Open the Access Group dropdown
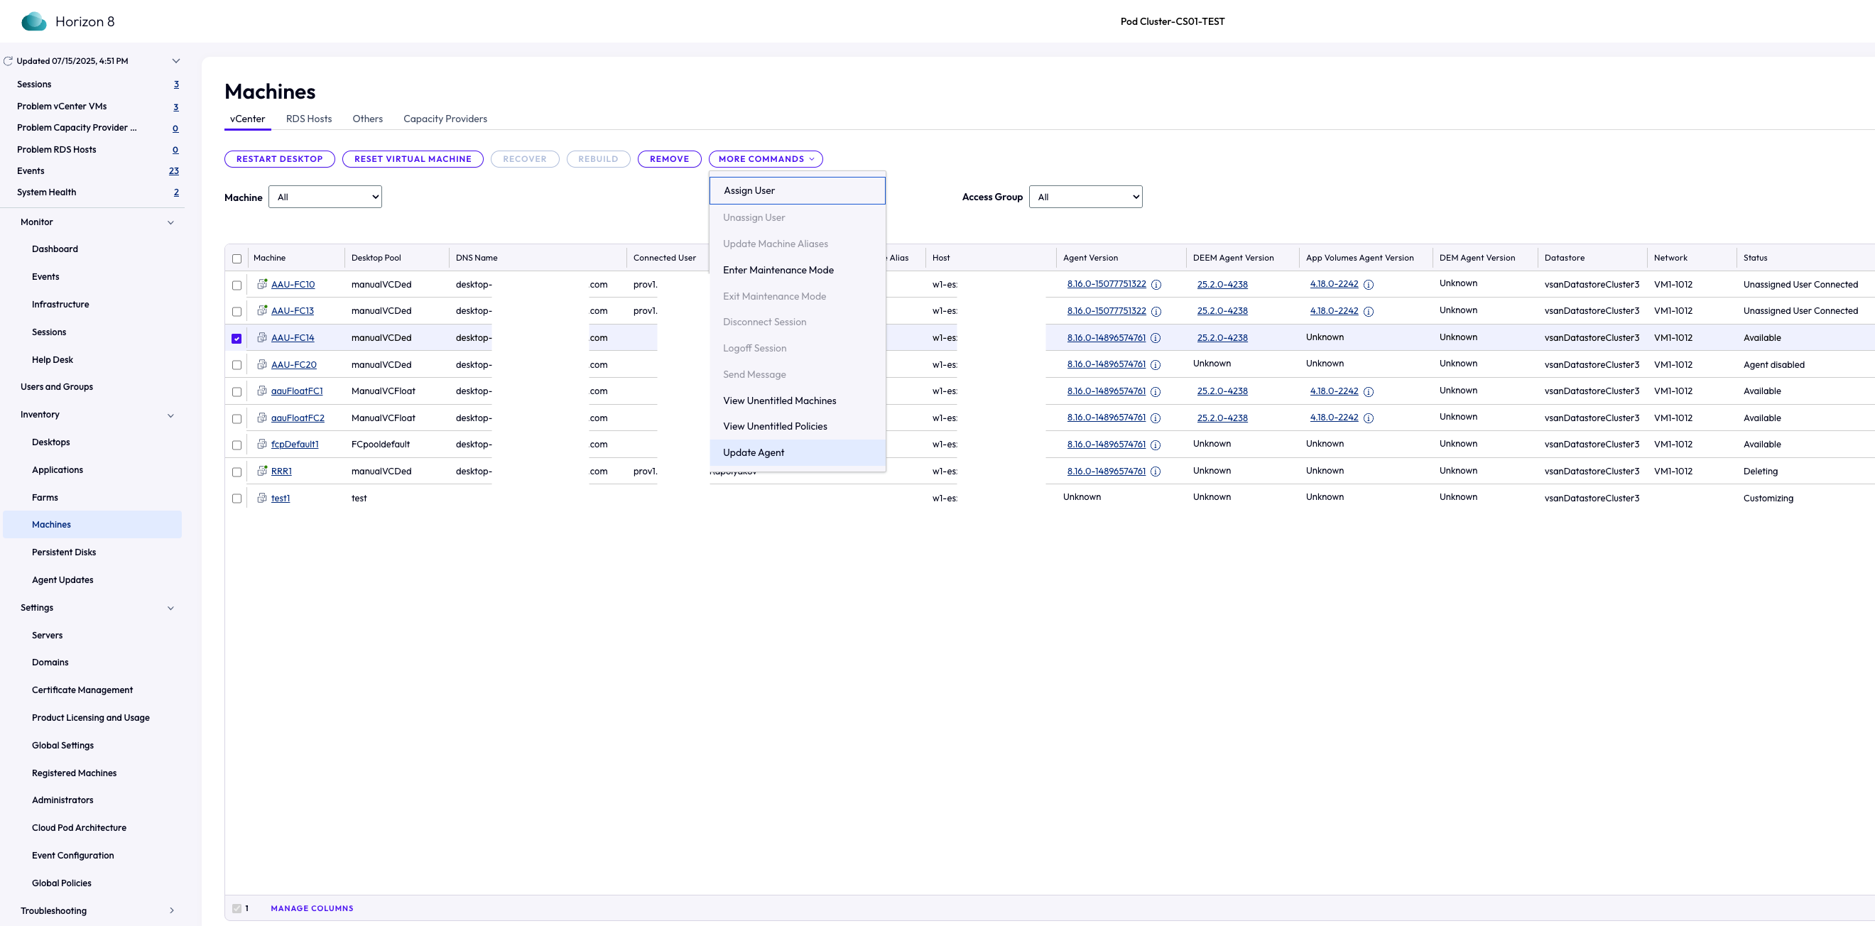This screenshot has height=926, width=1875. pyautogui.click(x=1085, y=197)
